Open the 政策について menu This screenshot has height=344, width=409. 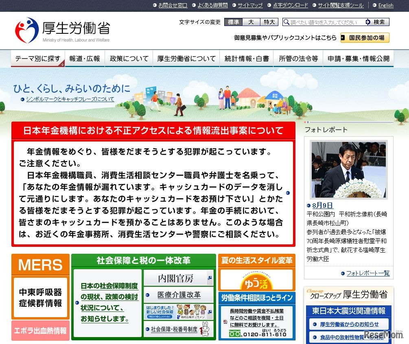[129, 59]
